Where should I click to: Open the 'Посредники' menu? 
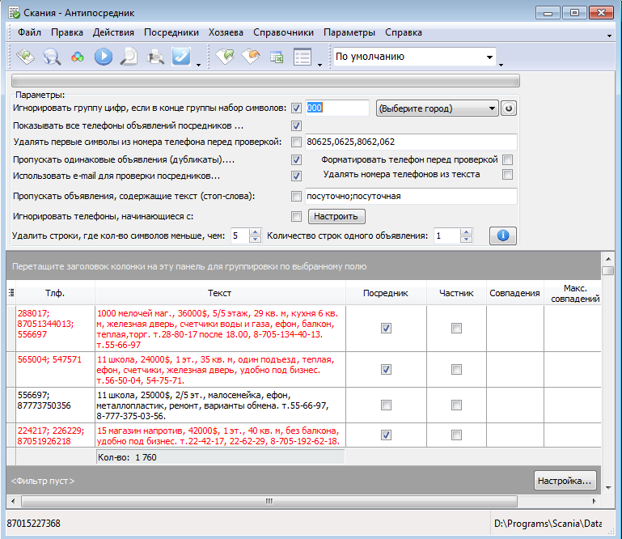click(x=171, y=32)
